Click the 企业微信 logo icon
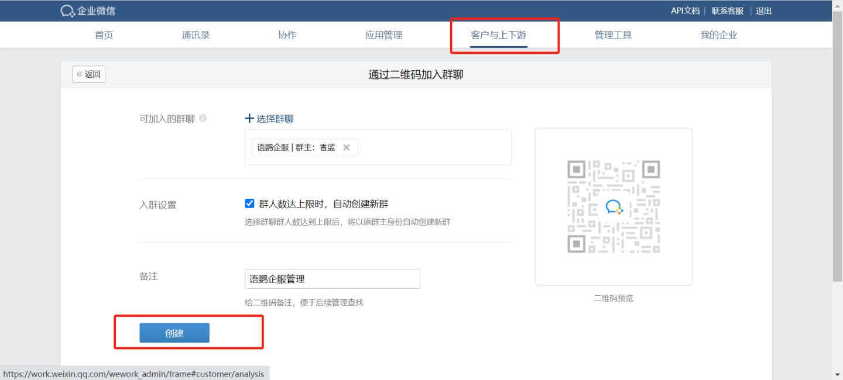The width and height of the screenshot is (843, 380). [68, 11]
